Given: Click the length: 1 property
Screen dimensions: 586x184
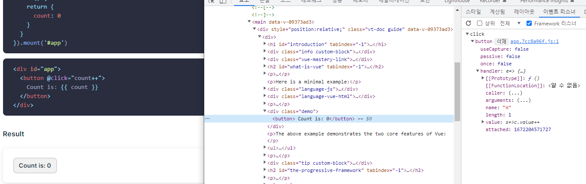Looking at the screenshot, I should click(499, 115).
